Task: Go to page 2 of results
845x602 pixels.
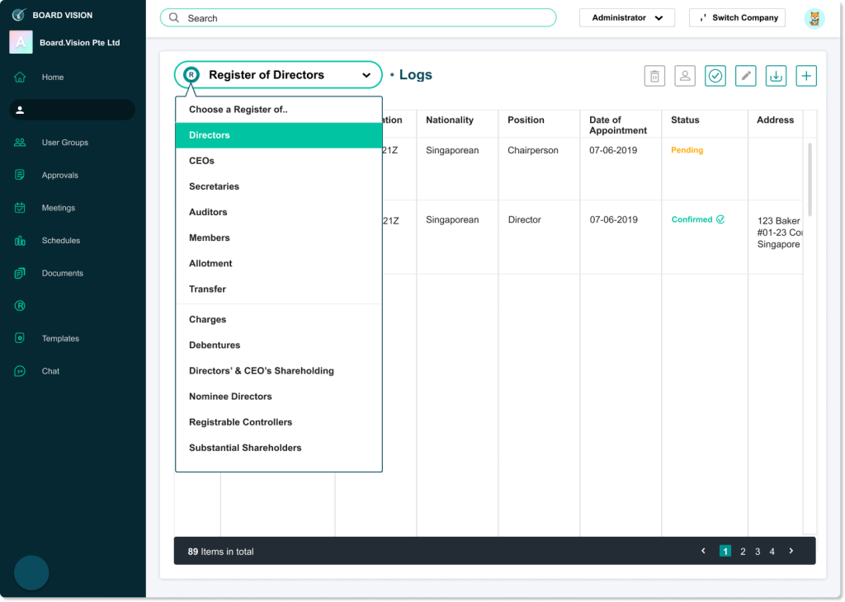Action: (x=743, y=552)
